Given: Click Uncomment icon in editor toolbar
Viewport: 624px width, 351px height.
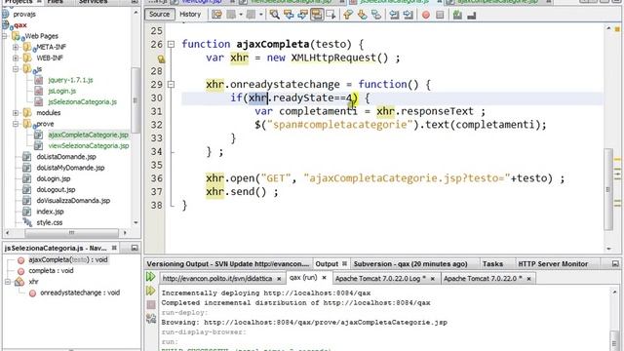Looking at the screenshot, I should pyautogui.click(x=472, y=16).
